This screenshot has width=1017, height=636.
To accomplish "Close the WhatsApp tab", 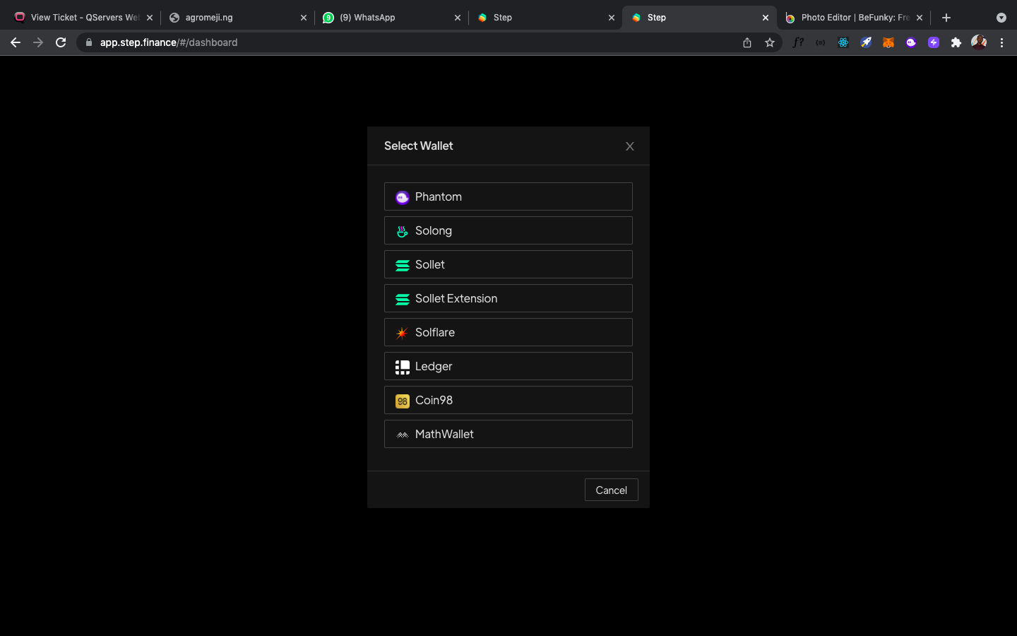I will click(458, 18).
